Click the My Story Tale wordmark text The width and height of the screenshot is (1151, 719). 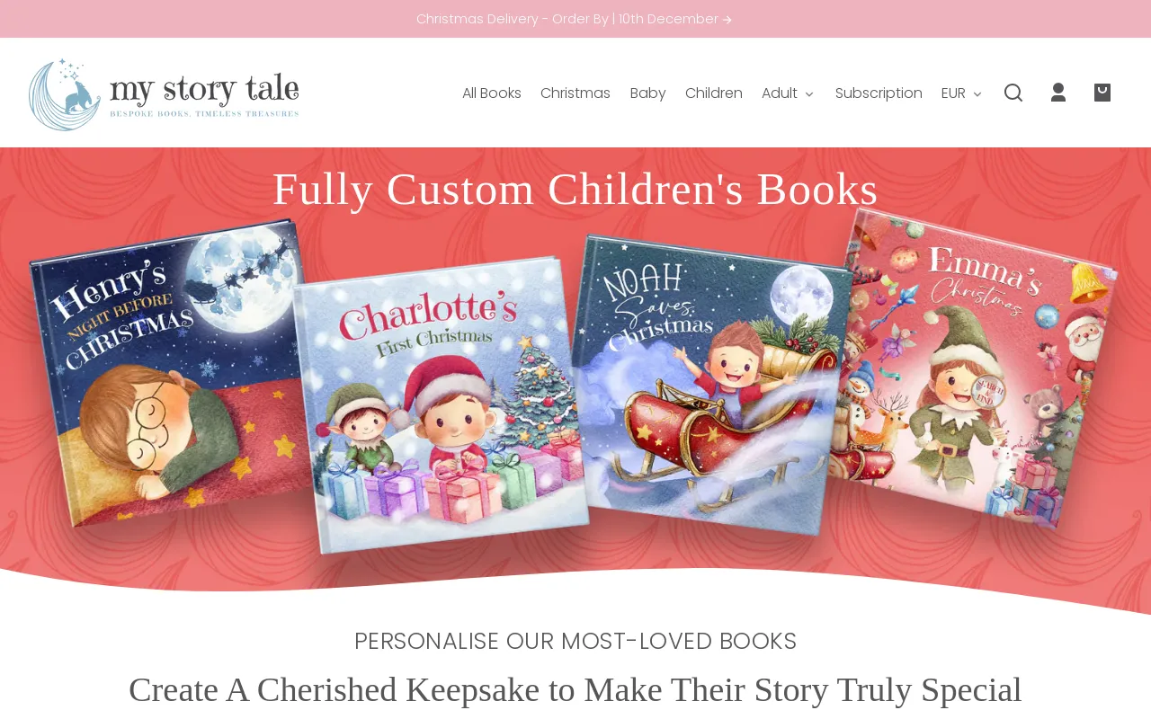click(x=204, y=88)
